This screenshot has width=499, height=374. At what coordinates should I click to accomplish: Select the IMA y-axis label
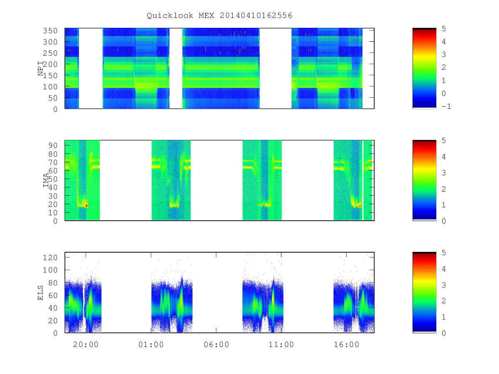[x=46, y=181]
